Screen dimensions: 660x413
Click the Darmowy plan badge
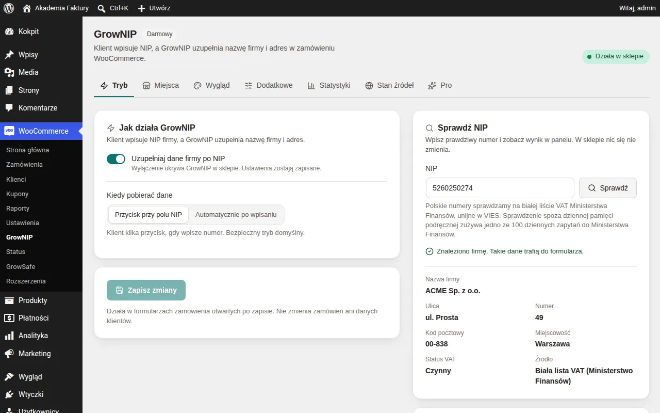tap(160, 34)
